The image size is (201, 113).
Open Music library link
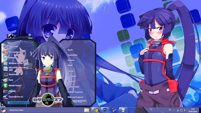[70, 65]
